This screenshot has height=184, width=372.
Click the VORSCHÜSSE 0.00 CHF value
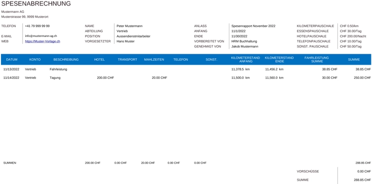(x=364, y=172)
